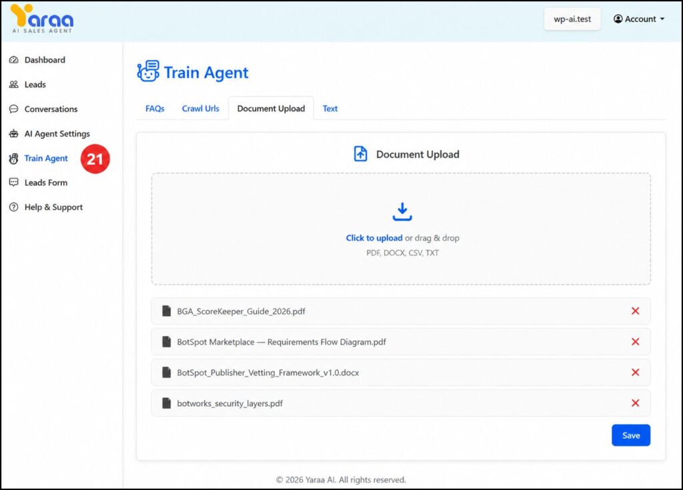Switch to the FAQs tab
683x490 pixels.
point(155,109)
